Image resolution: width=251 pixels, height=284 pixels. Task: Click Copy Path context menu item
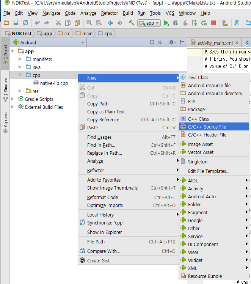(x=129, y=104)
